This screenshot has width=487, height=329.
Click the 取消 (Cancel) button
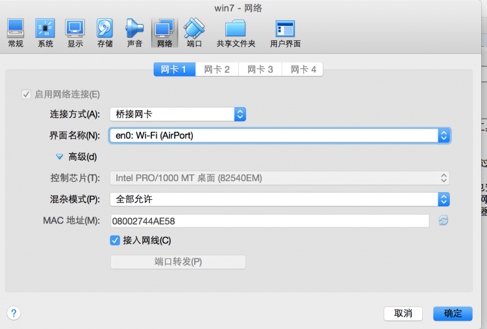[403, 313]
